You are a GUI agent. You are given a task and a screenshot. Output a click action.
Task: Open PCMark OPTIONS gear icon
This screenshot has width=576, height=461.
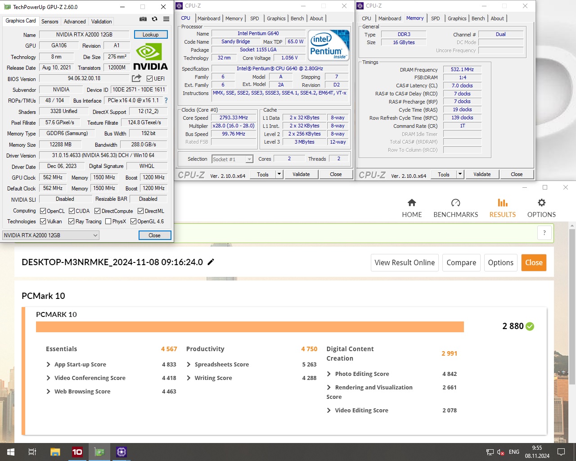[541, 203]
